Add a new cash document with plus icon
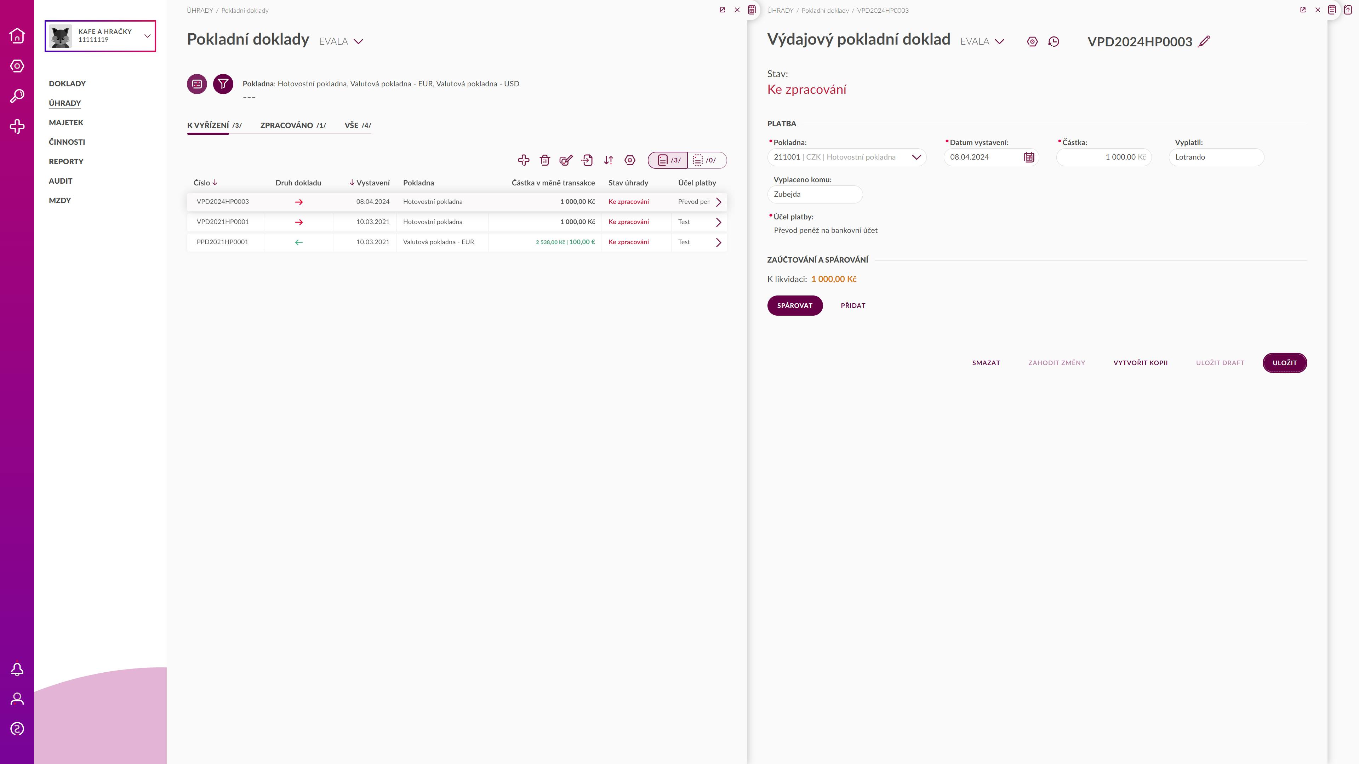The width and height of the screenshot is (1359, 764). 523,160
